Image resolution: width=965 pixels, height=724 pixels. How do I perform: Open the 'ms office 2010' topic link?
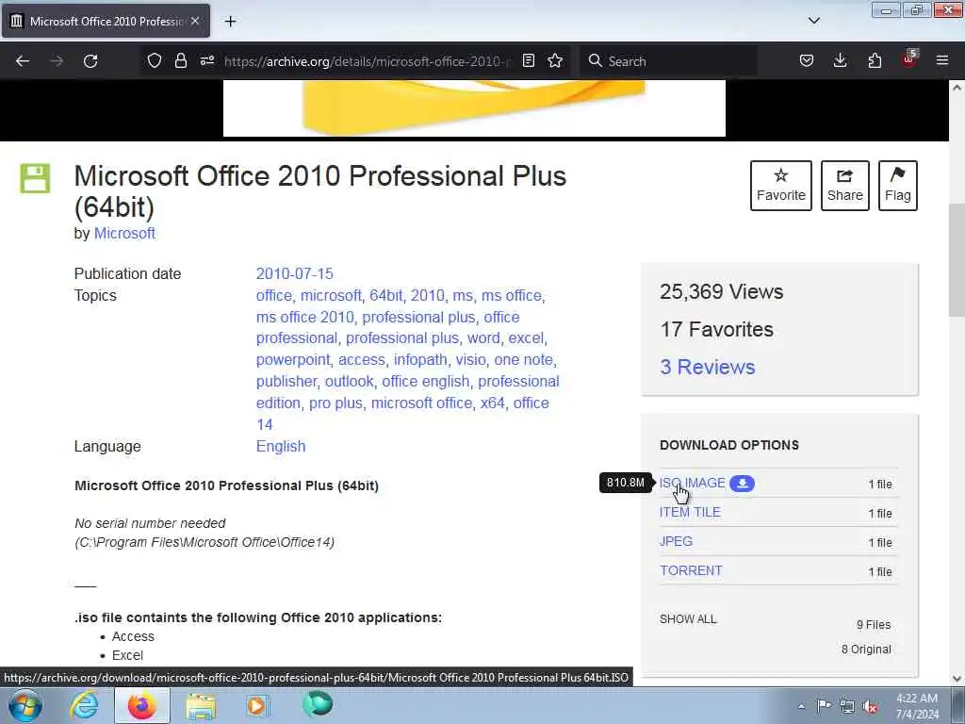click(x=304, y=317)
